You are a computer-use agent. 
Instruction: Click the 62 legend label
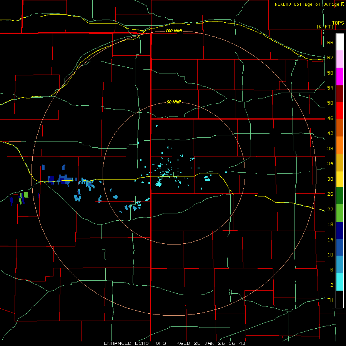330,58
